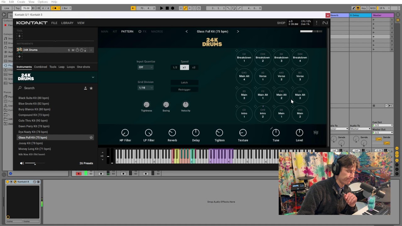The width and height of the screenshot is (402, 226).
Task: Toggle the FX power icon
Action: (140, 31)
